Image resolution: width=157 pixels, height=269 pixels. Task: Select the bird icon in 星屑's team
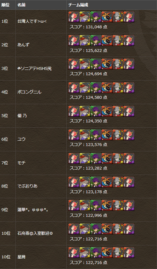(x=107, y=253)
